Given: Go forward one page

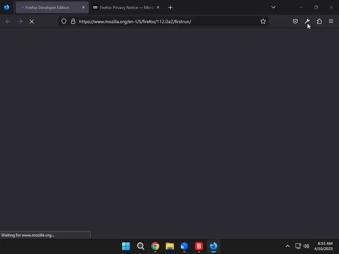Looking at the screenshot, I should click(x=20, y=21).
